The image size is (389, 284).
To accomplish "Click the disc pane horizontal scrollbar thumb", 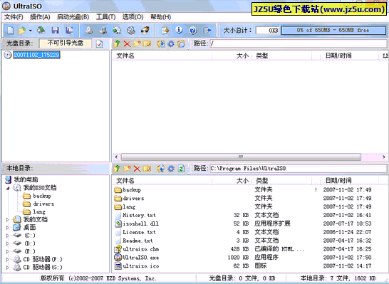I will [x=241, y=157].
